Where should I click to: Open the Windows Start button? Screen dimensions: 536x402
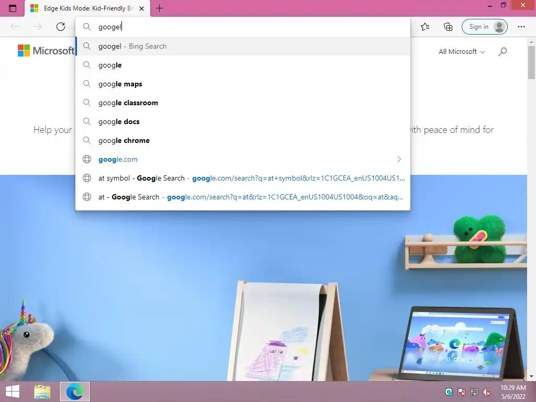(x=13, y=392)
